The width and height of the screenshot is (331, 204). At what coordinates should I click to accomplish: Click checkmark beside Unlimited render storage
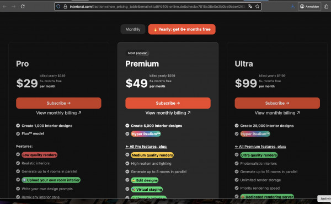tap(237, 180)
